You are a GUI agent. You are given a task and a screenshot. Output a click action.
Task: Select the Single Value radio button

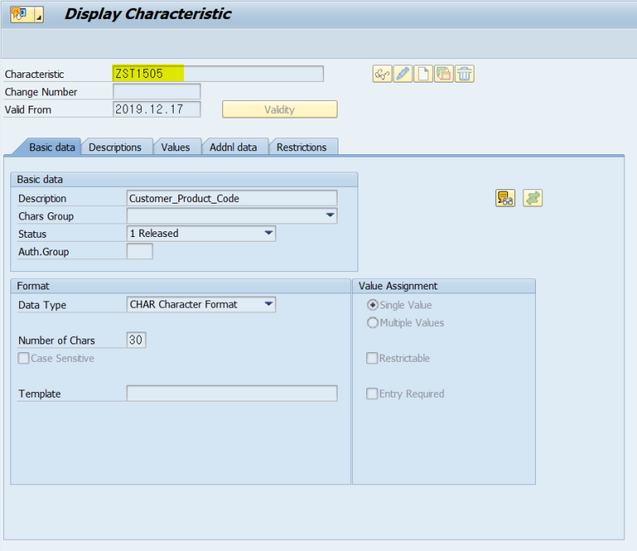[x=373, y=305]
